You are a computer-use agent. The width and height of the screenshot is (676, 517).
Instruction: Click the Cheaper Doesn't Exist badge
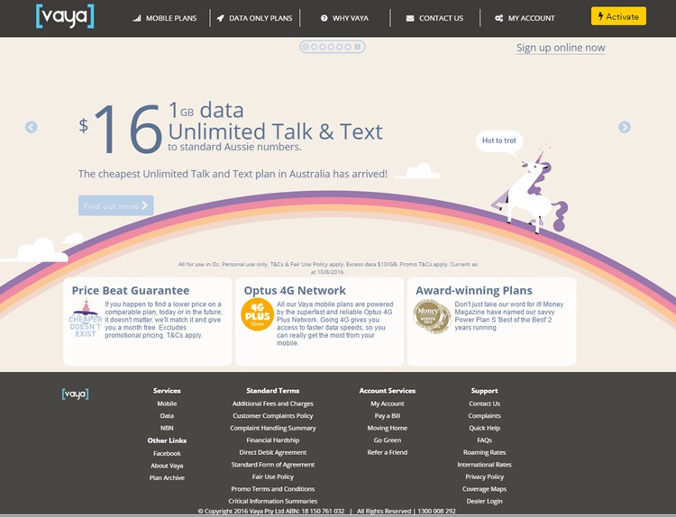click(x=86, y=318)
